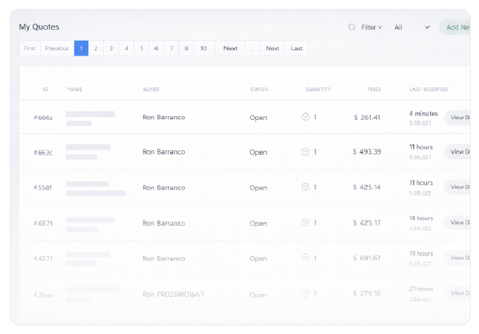Viewport: 479px width, 334px height.
Task: Select page 5 in pagination
Action: (x=141, y=48)
